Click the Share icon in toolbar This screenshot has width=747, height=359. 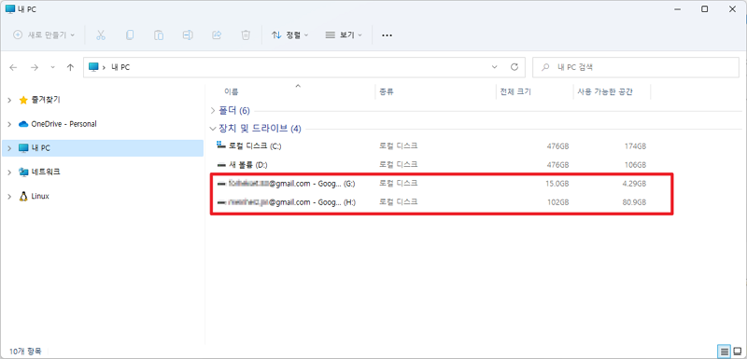pyautogui.click(x=217, y=35)
